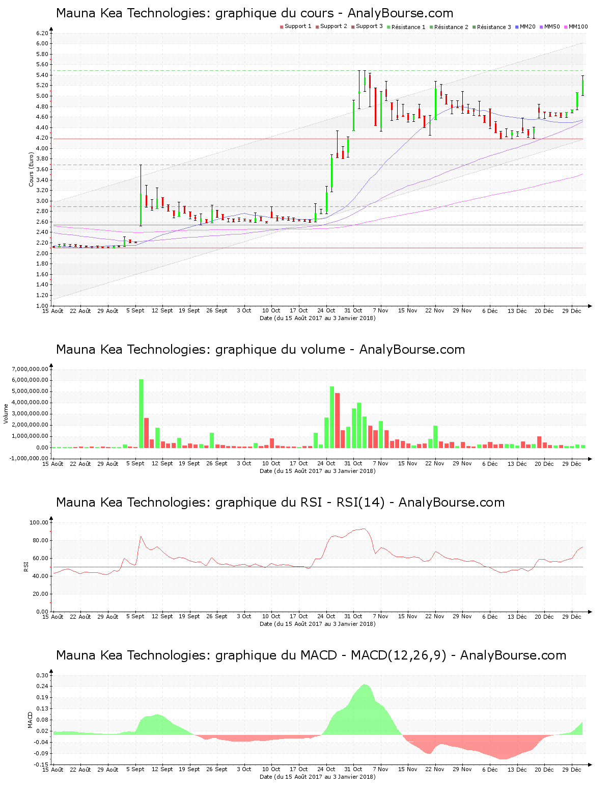This screenshot has height=790, width=611.
Task: Click the Support 1 legend entry
Action: [x=295, y=27]
